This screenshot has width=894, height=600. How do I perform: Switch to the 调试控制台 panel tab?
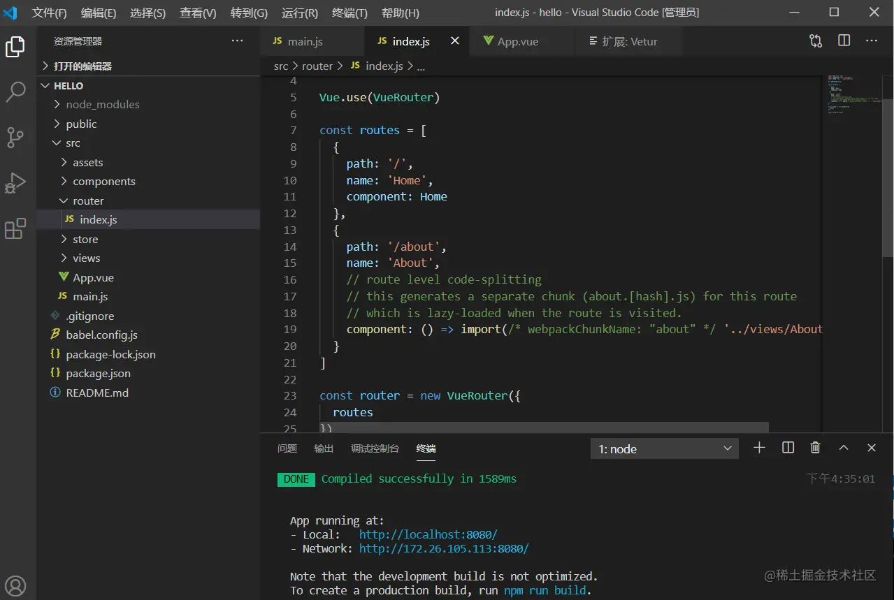tap(375, 448)
